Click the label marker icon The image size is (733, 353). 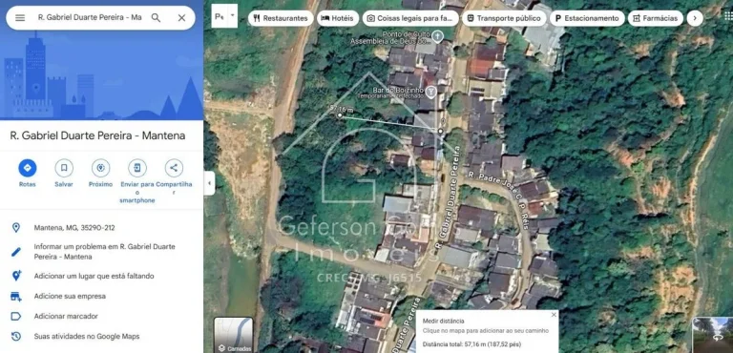tap(16, 316)
